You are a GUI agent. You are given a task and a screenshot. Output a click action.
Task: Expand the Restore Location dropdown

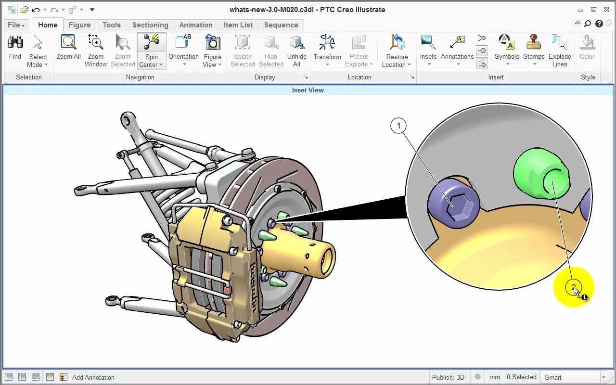[x=409, y=65]
